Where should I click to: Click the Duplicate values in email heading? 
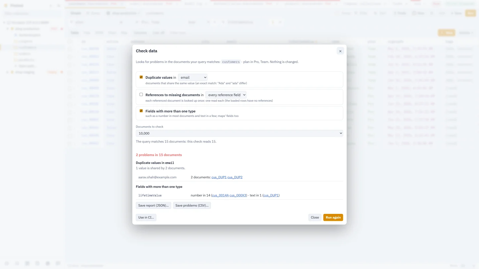click(155, 163)
